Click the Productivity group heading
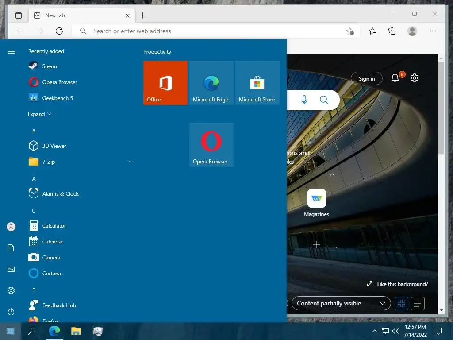This screenshot has height=340, width=453. tap(157, 52)
